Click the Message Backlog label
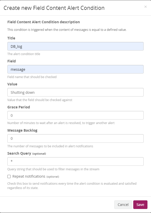 (x=22, y=130)
